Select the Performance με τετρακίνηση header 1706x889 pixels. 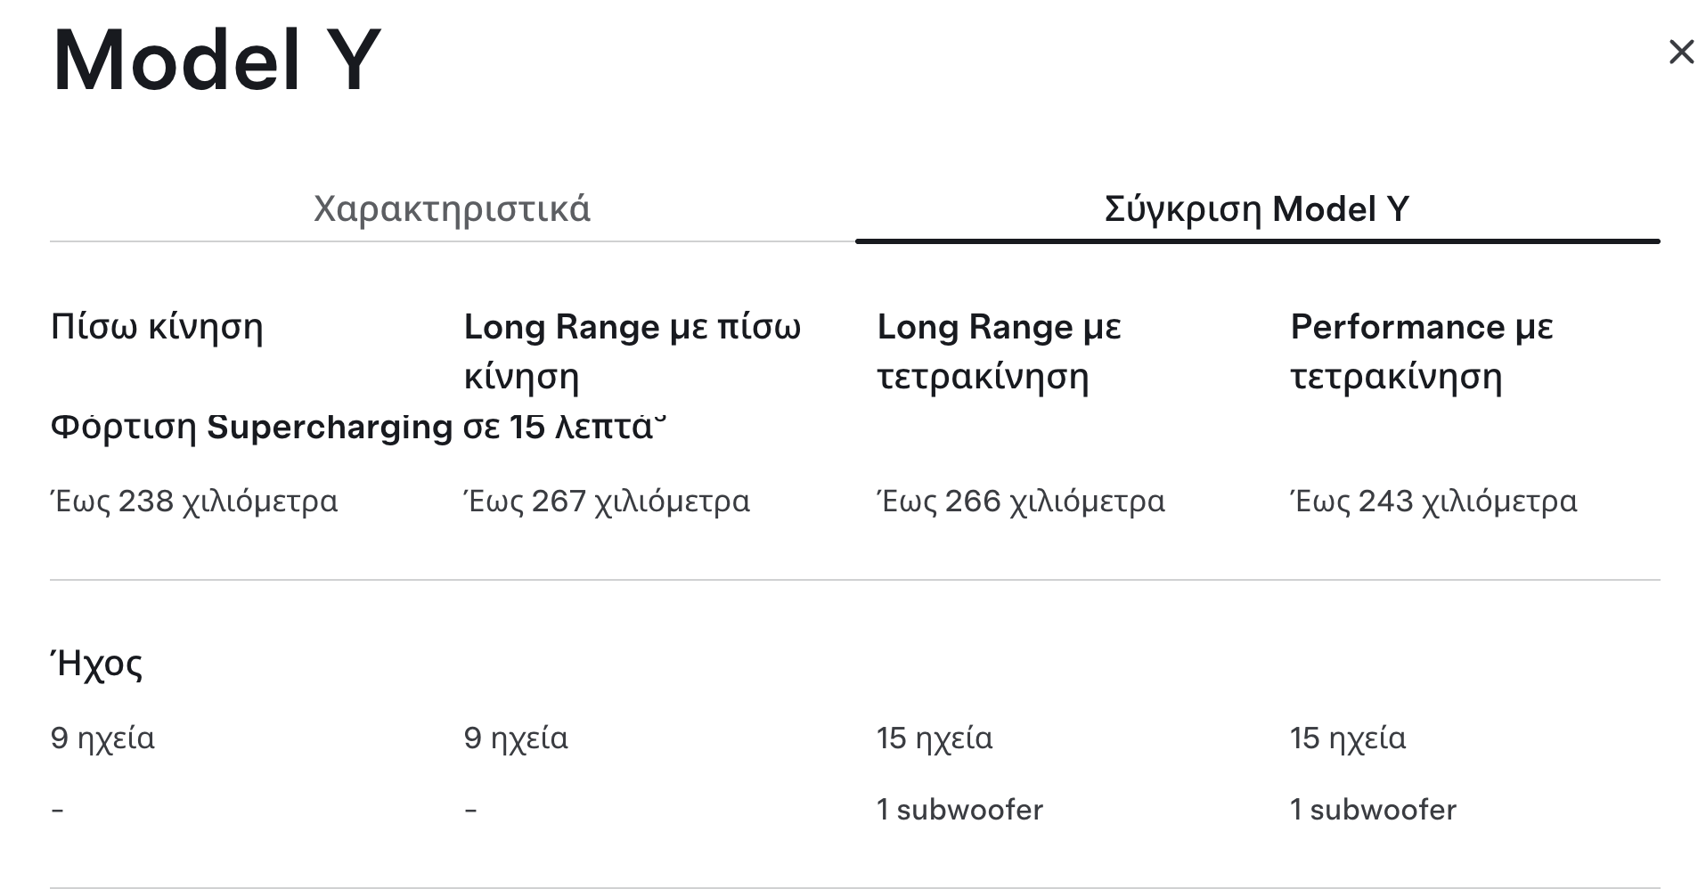point(1421,351)
